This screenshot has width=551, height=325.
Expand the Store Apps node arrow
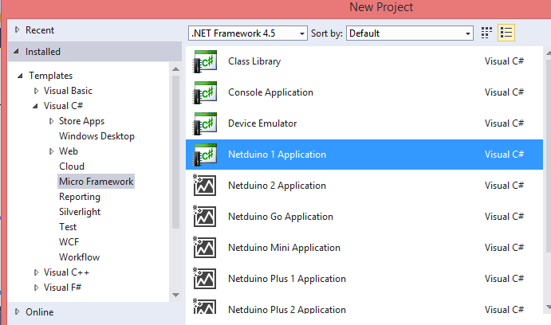click(x=51, y=121)
